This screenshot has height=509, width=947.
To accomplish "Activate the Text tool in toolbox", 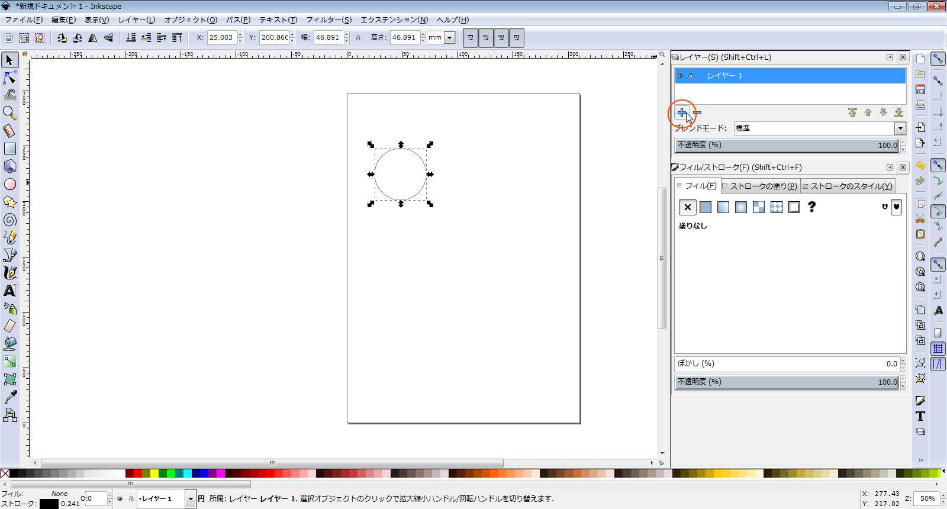I will click(10, 291).
